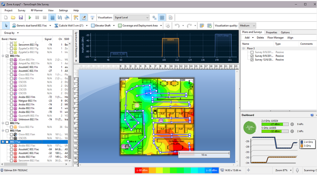Click the first icon right of redo dropdown
This screenshot has width=317, height=175.
pos(202,25)
